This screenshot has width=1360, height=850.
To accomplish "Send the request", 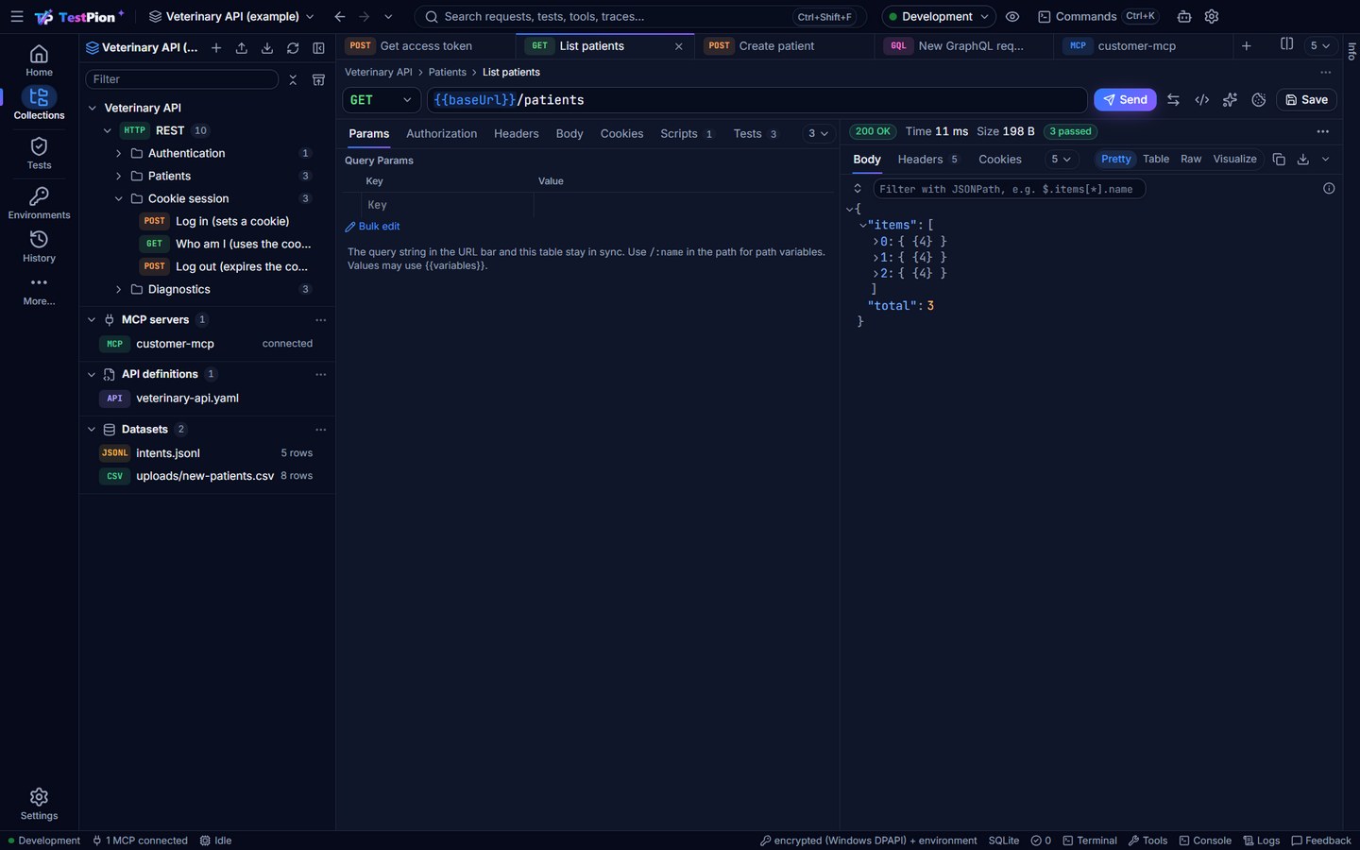I will pyautogui.click(x=1125, y=100).
